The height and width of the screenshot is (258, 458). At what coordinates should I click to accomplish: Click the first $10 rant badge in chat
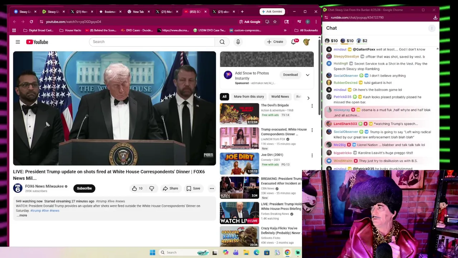pos(331,41)
